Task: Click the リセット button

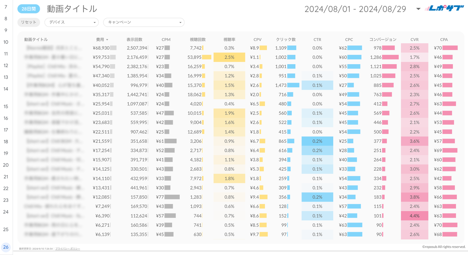Action: click(29, 22)
